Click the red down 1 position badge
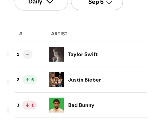 (x=30, y=105)
